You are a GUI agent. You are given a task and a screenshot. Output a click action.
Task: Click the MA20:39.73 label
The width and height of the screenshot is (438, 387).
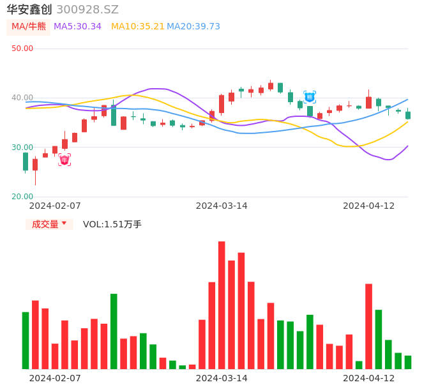(x=193, y=27)
